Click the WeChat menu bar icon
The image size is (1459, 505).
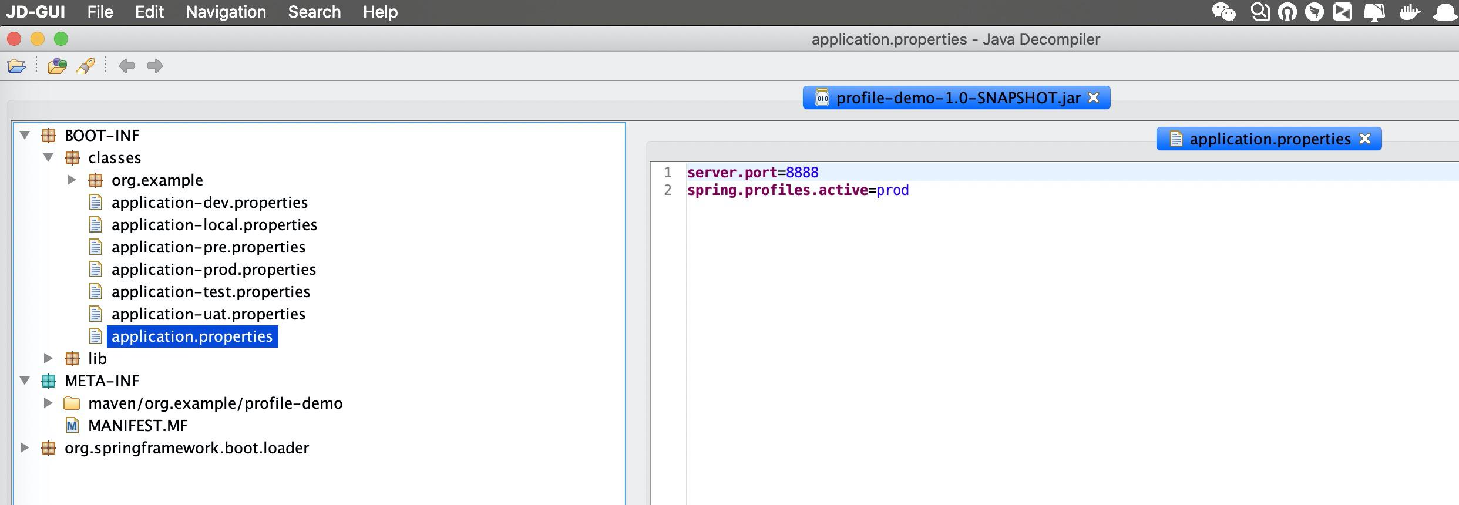click(1224, 12)
